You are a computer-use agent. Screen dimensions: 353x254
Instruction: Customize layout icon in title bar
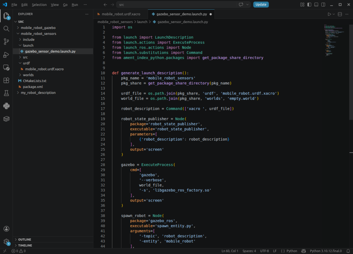(302, 4)
